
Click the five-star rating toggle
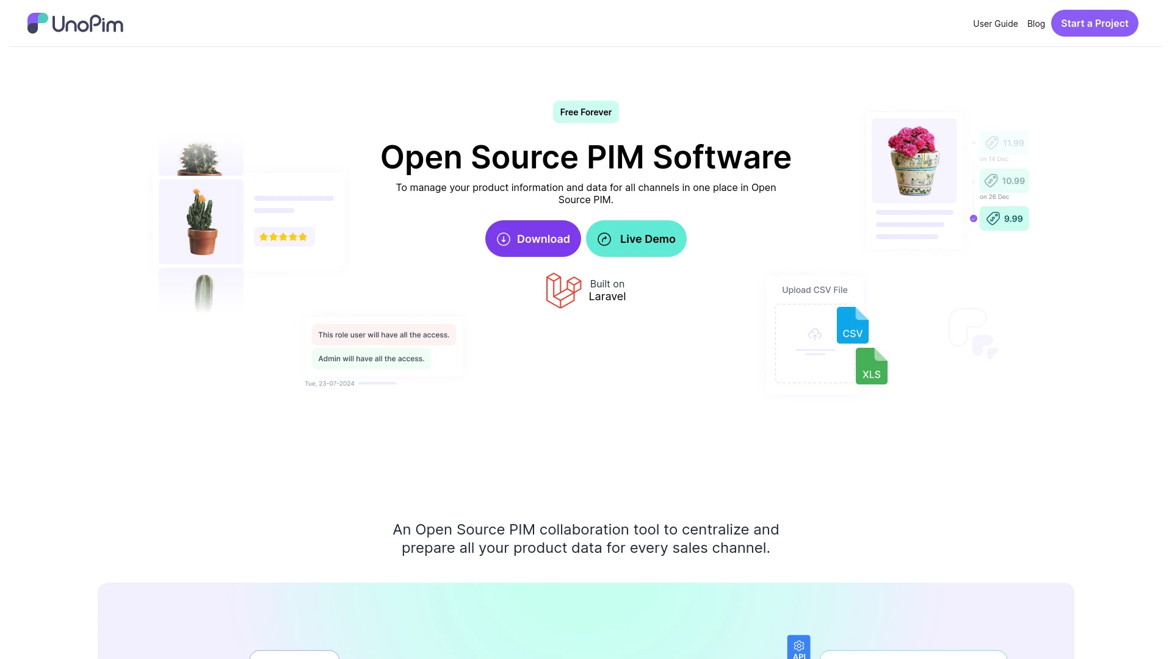(x=283, y=237)
